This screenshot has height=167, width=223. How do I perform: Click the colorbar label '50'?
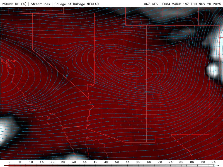point(117,162)
